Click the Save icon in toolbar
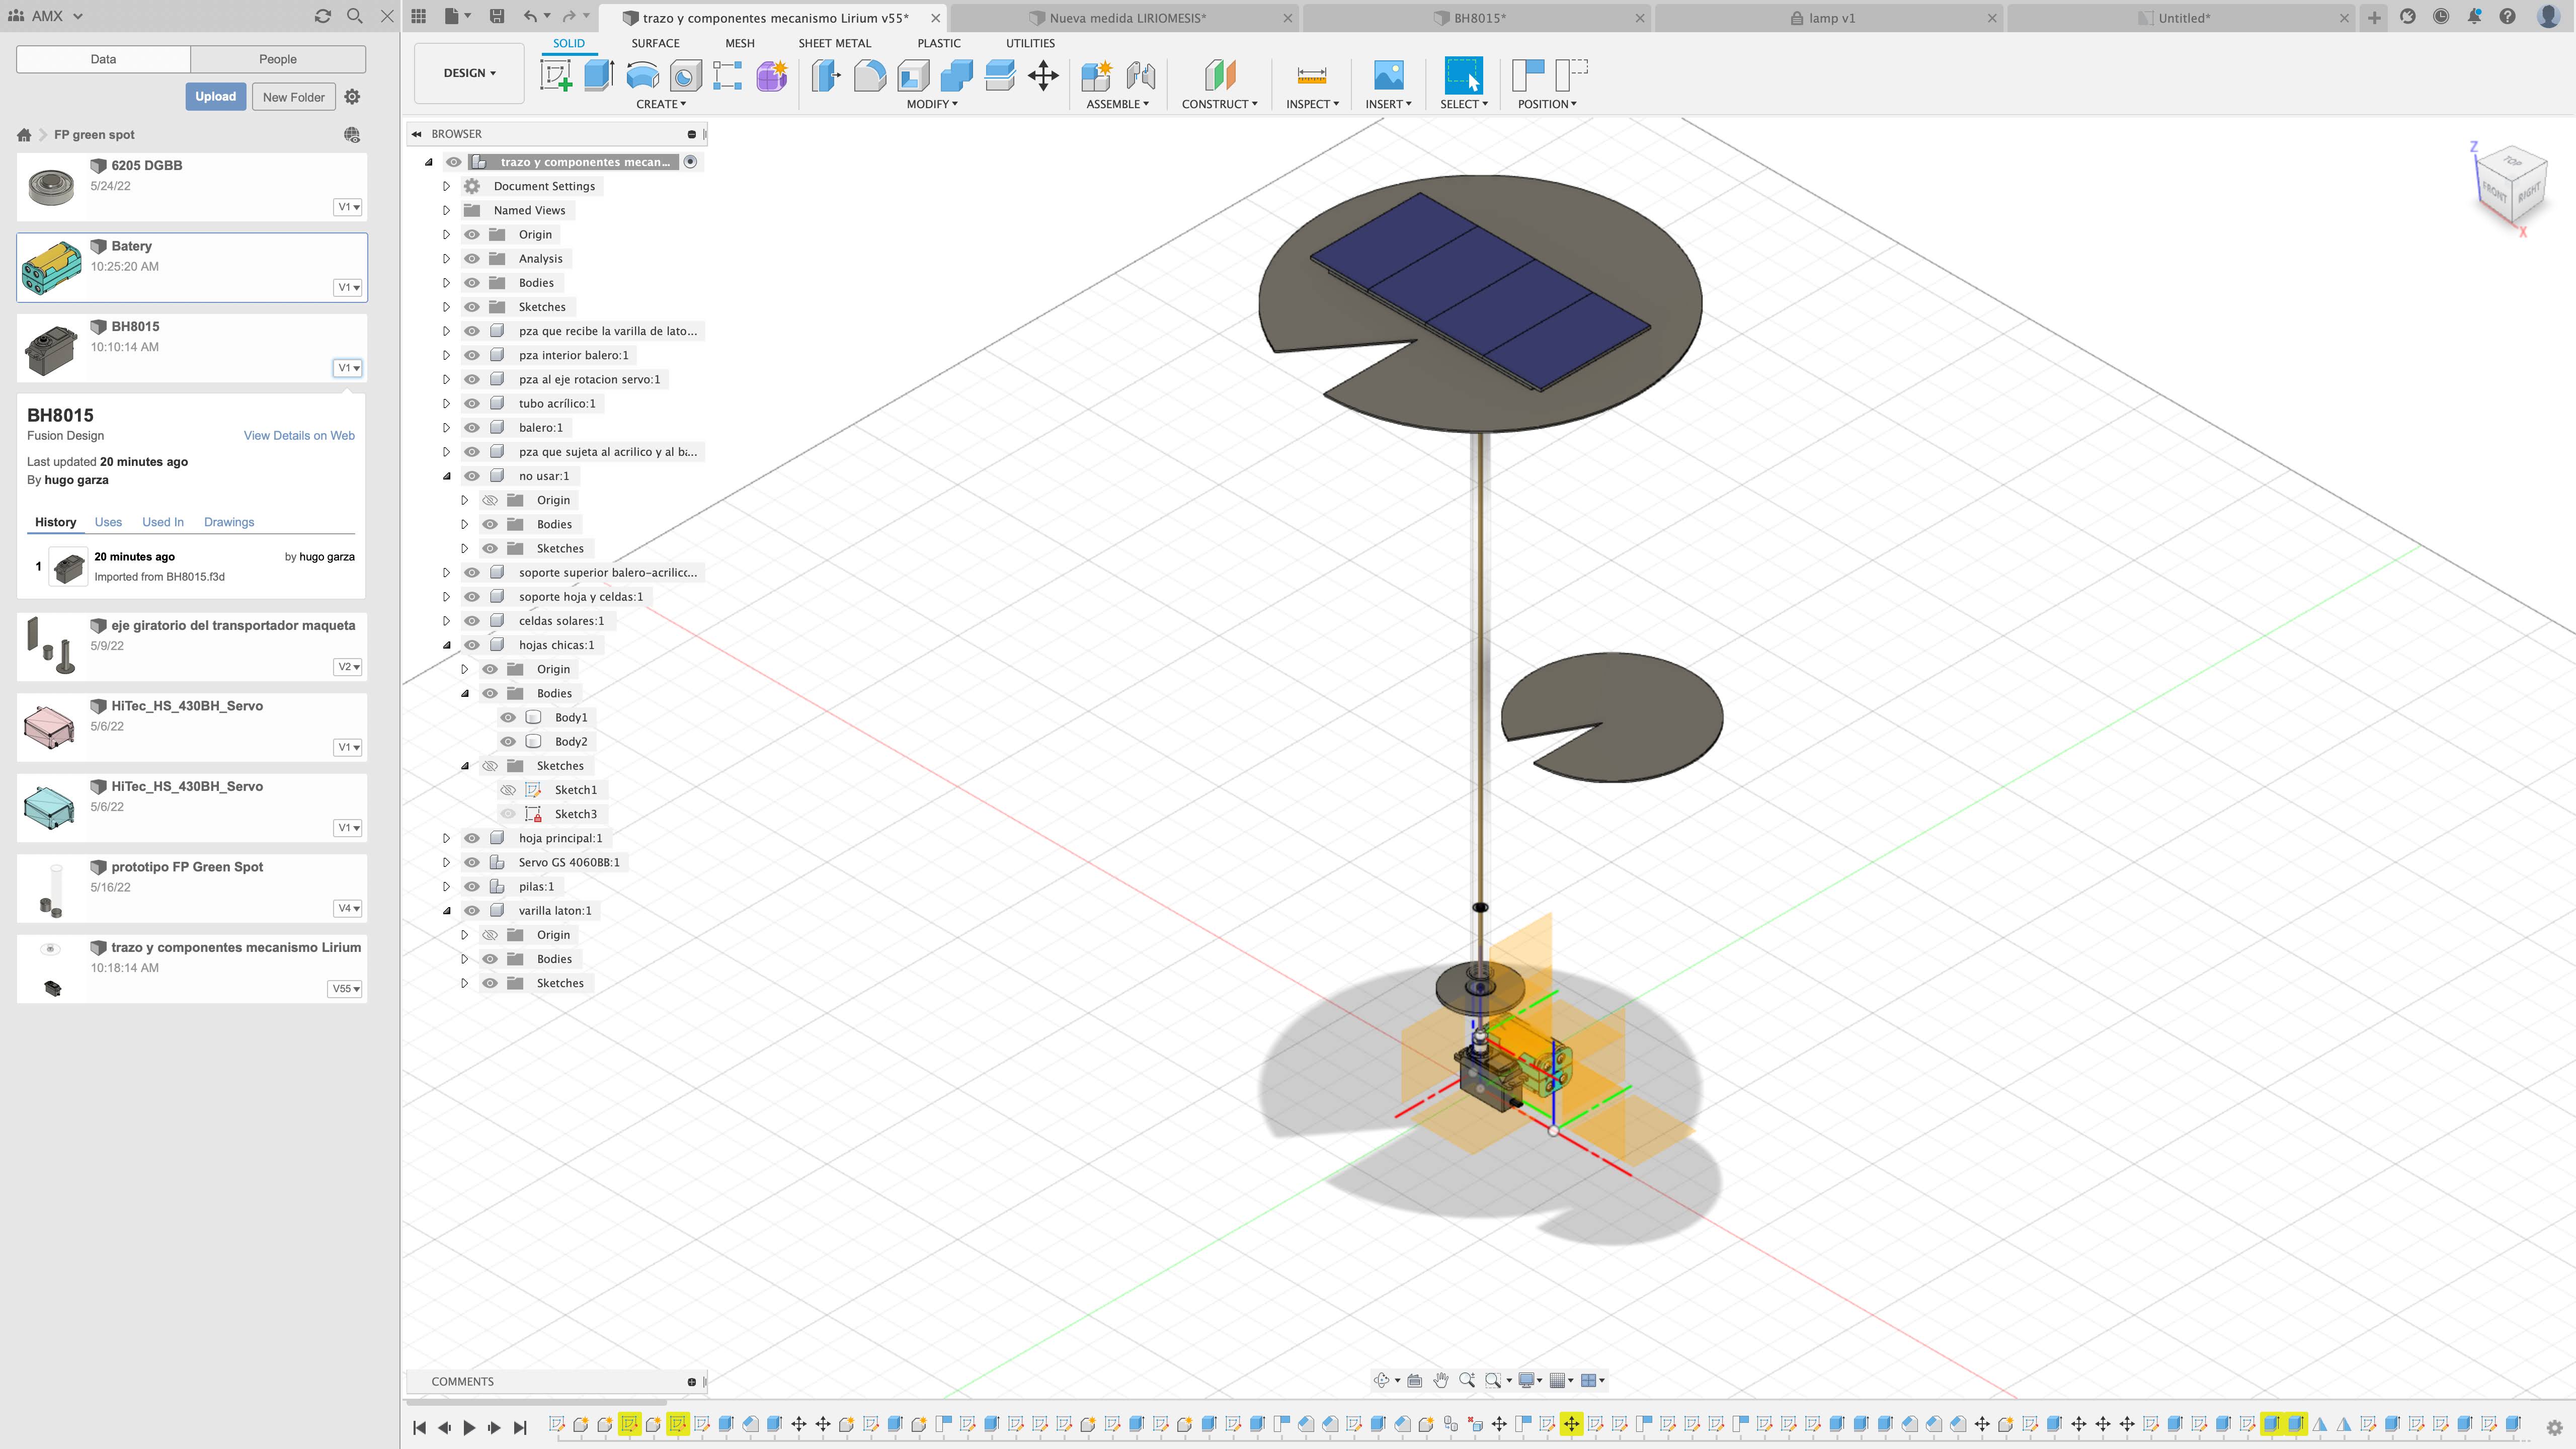 (x=497, y=16)
